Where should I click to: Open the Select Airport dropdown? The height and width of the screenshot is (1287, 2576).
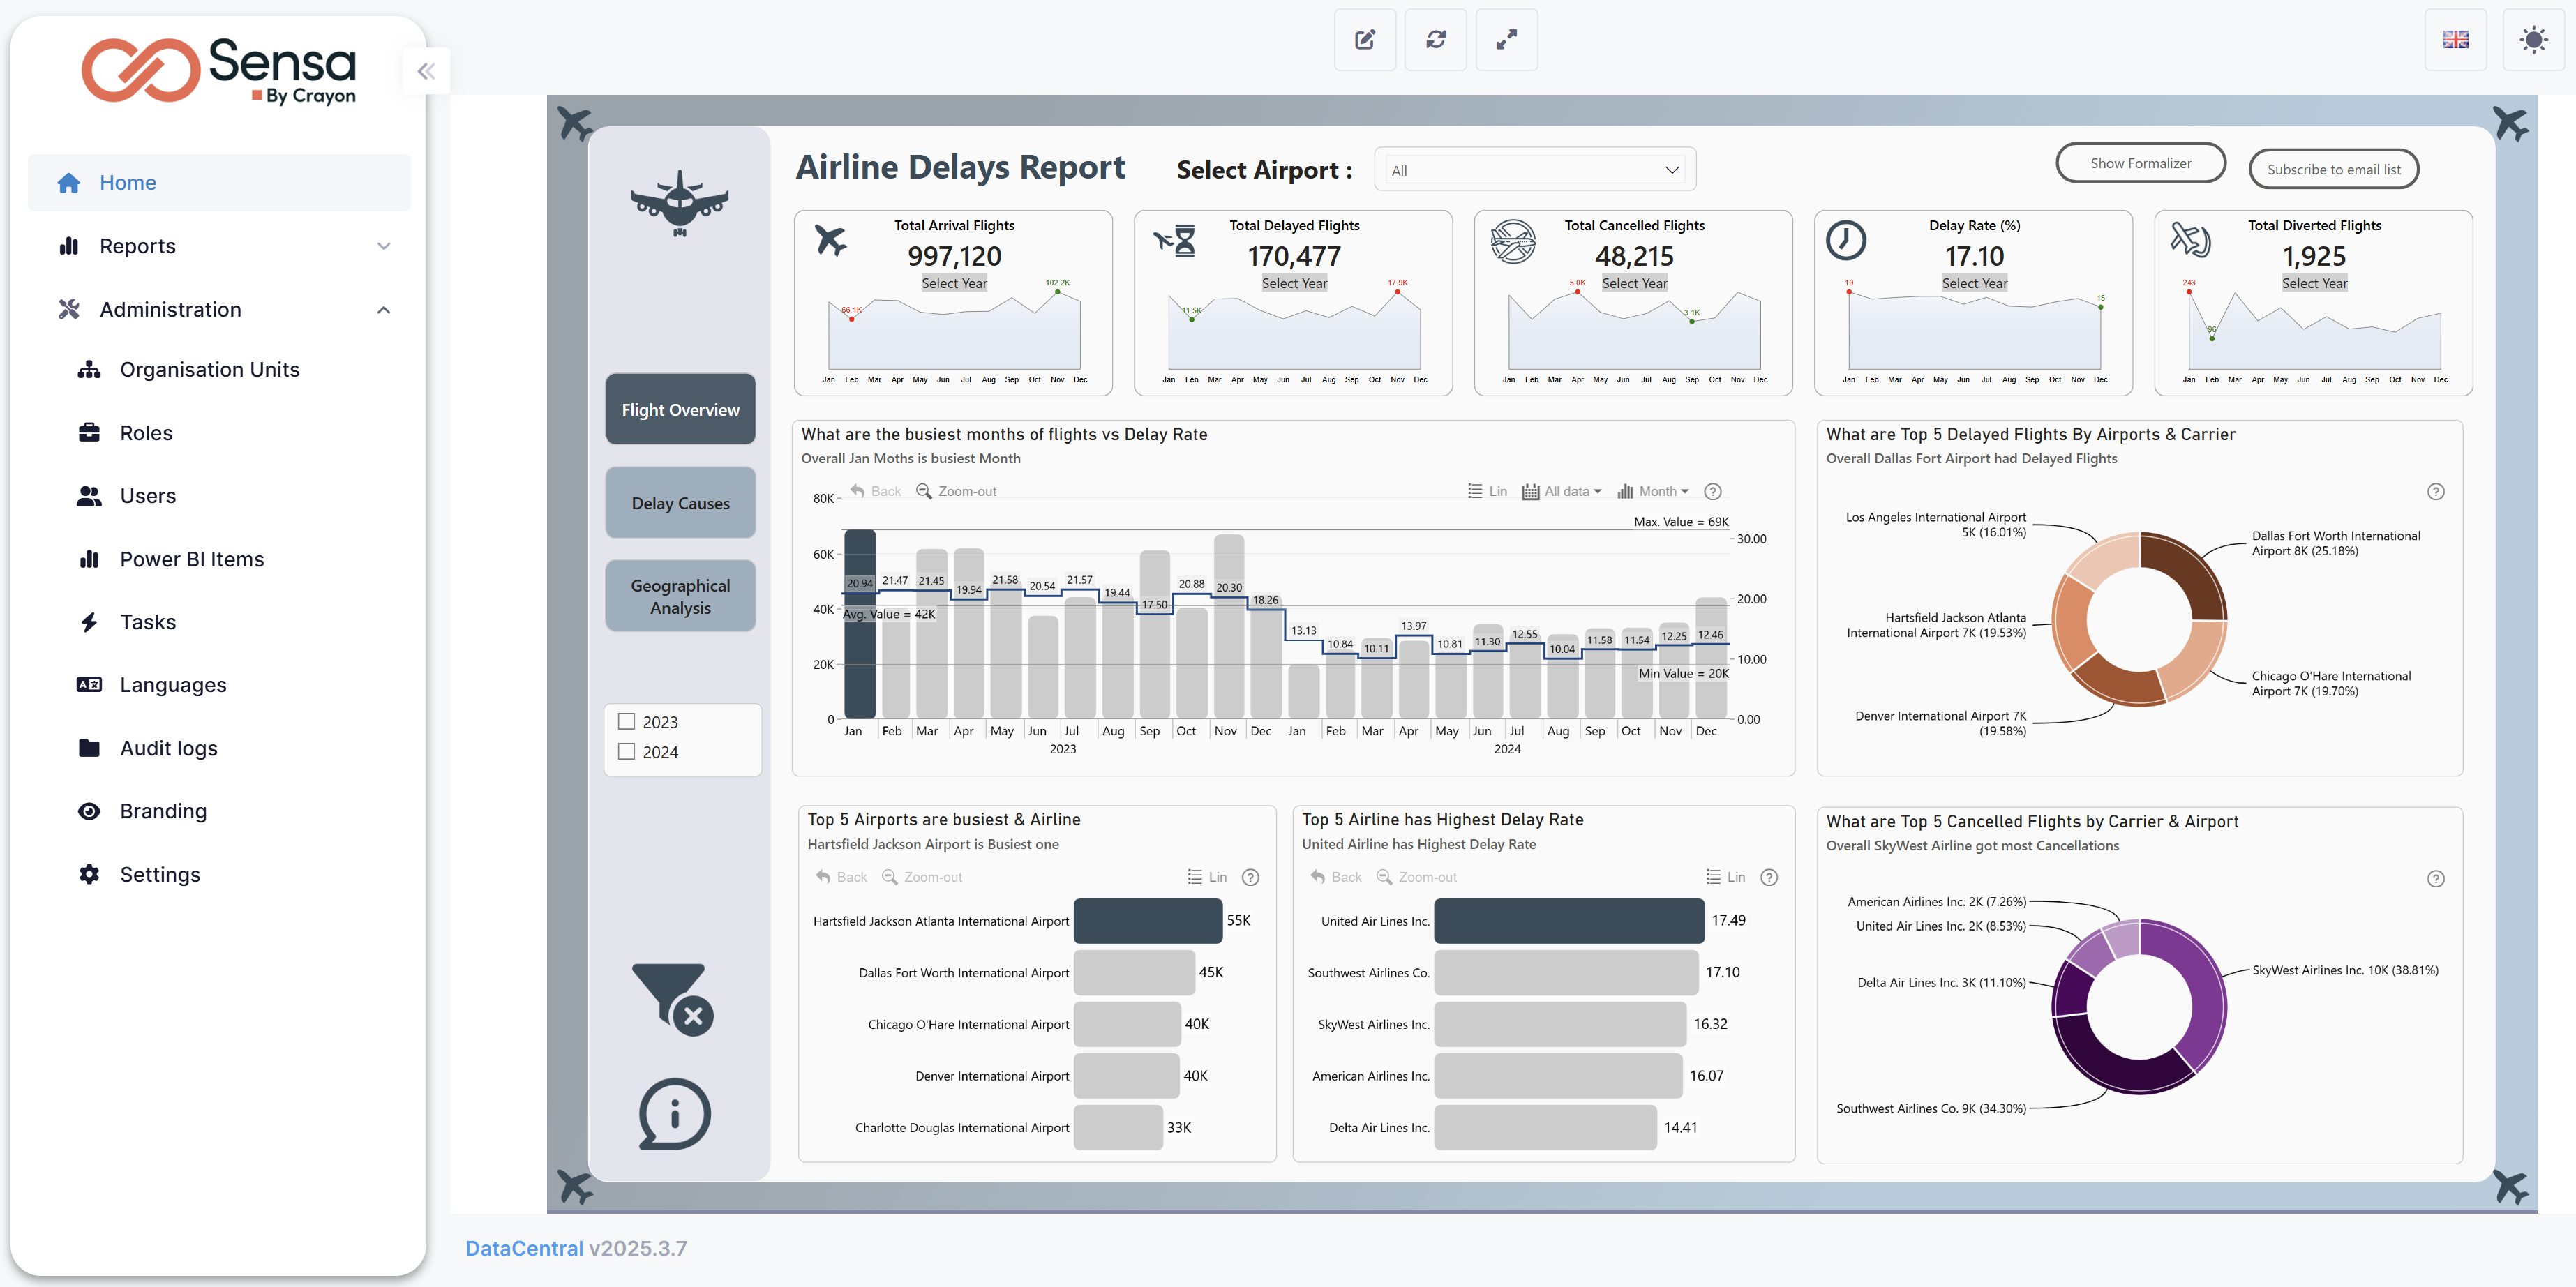pos(1534,170)
